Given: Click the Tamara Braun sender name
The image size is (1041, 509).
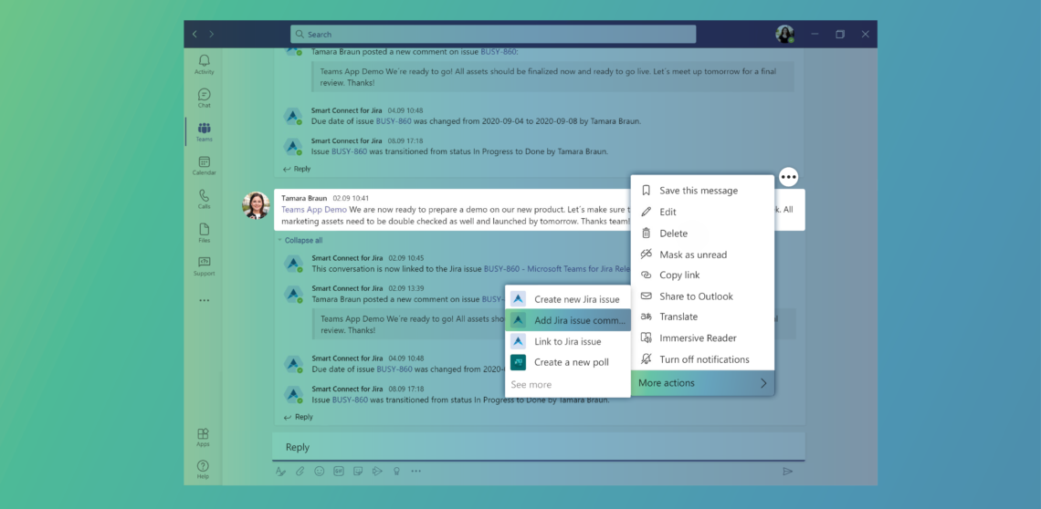Looking at the screenshot, I should coord(305,198).
